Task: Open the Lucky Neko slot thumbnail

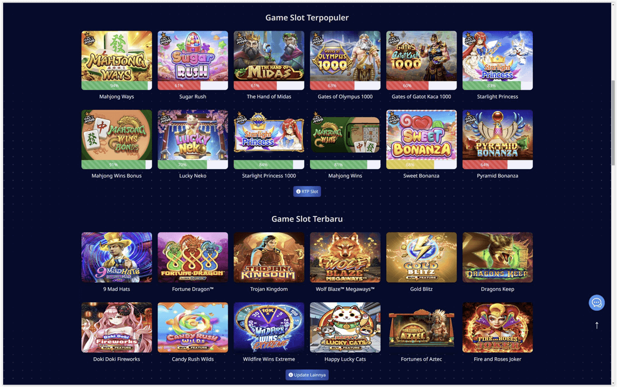Action: click(193, 135)
